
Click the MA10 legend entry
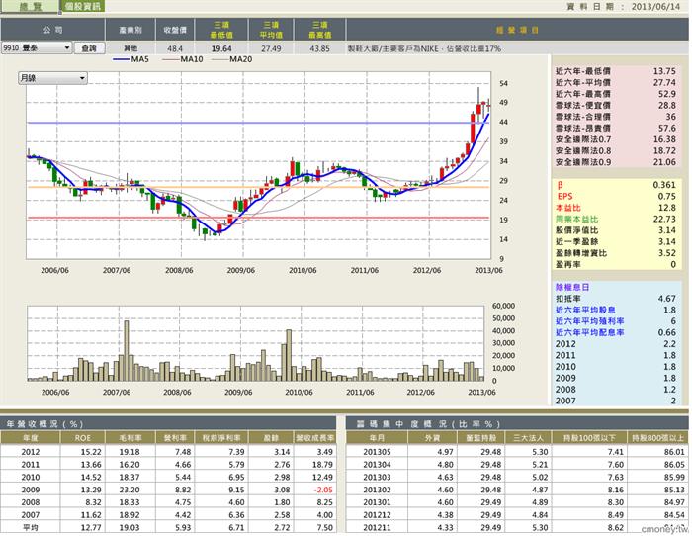183,59
